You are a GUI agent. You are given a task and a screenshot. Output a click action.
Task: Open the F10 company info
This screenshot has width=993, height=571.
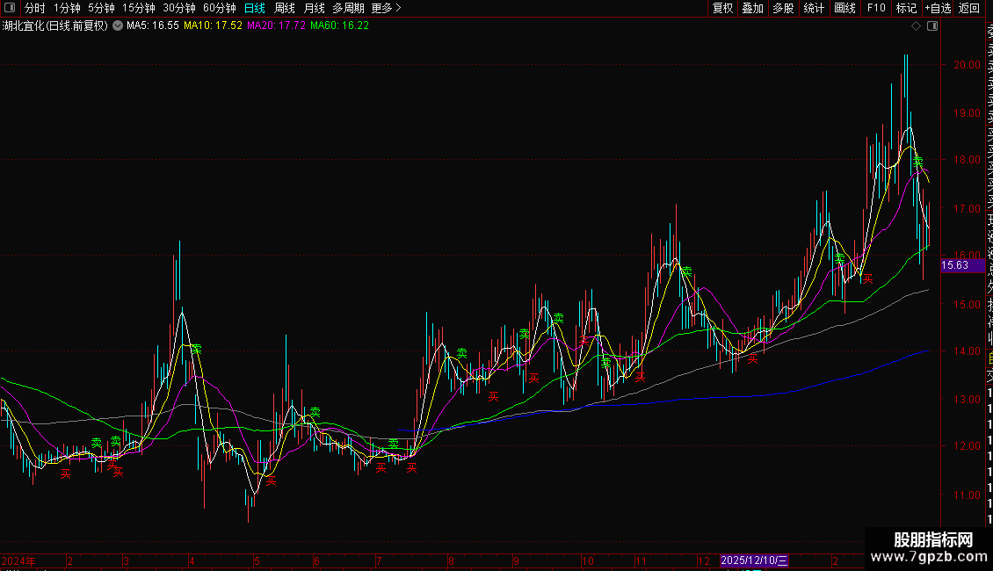(x=876, y=8)
